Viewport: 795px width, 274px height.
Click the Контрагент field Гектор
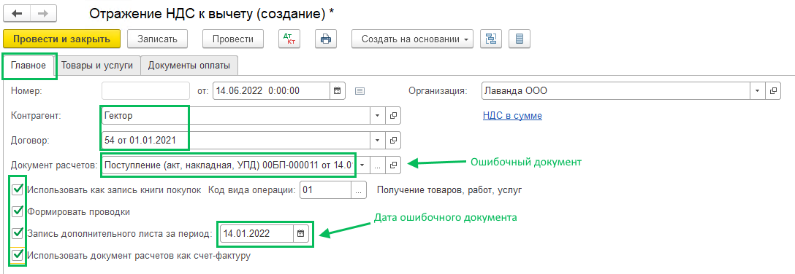click(236, 116)
